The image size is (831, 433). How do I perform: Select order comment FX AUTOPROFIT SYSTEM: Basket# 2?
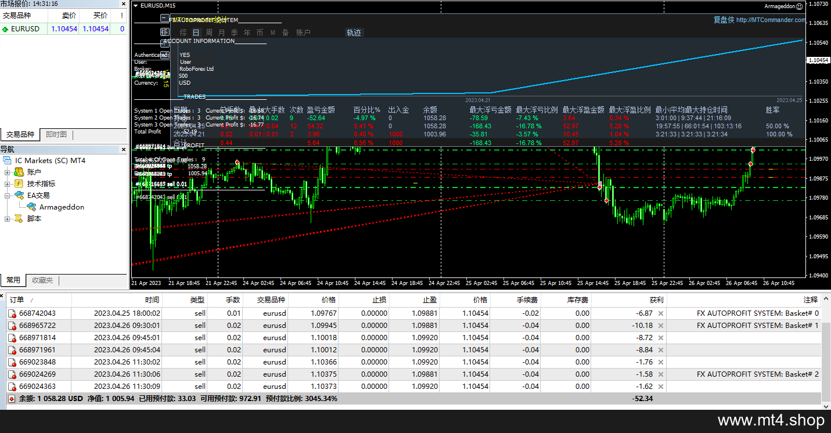click(x=758, y=374)
